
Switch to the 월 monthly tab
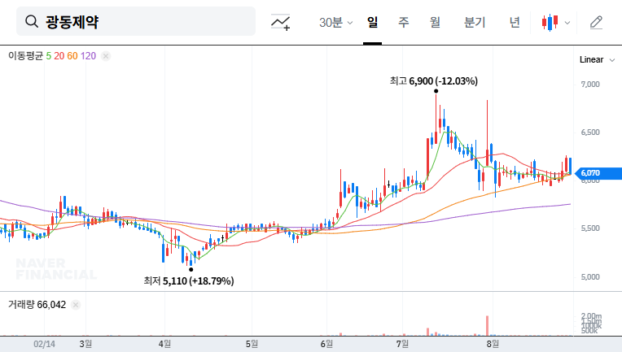pyautogui.click(x=436, y=22)
